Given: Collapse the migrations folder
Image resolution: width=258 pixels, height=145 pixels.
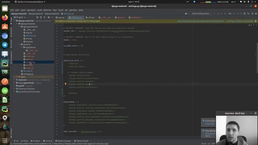Looking at the screenshot, I should click(21, 48).
